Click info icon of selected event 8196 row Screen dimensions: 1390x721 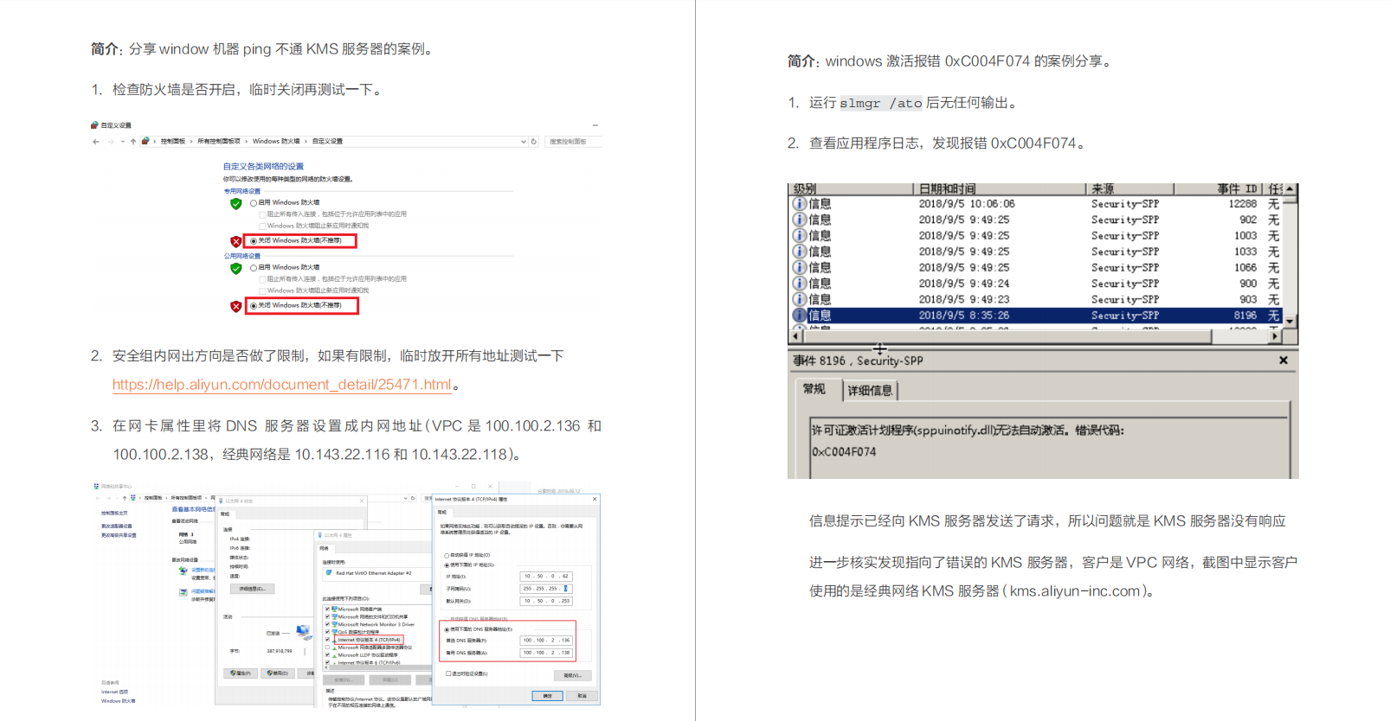tap(800, 316)
